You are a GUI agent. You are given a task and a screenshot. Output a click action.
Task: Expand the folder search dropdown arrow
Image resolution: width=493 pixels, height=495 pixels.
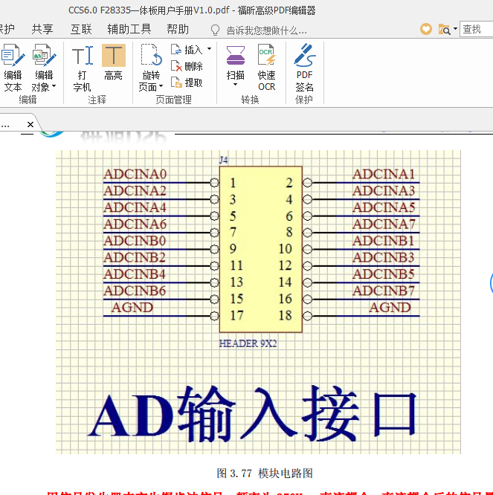(x=455, y=29)
